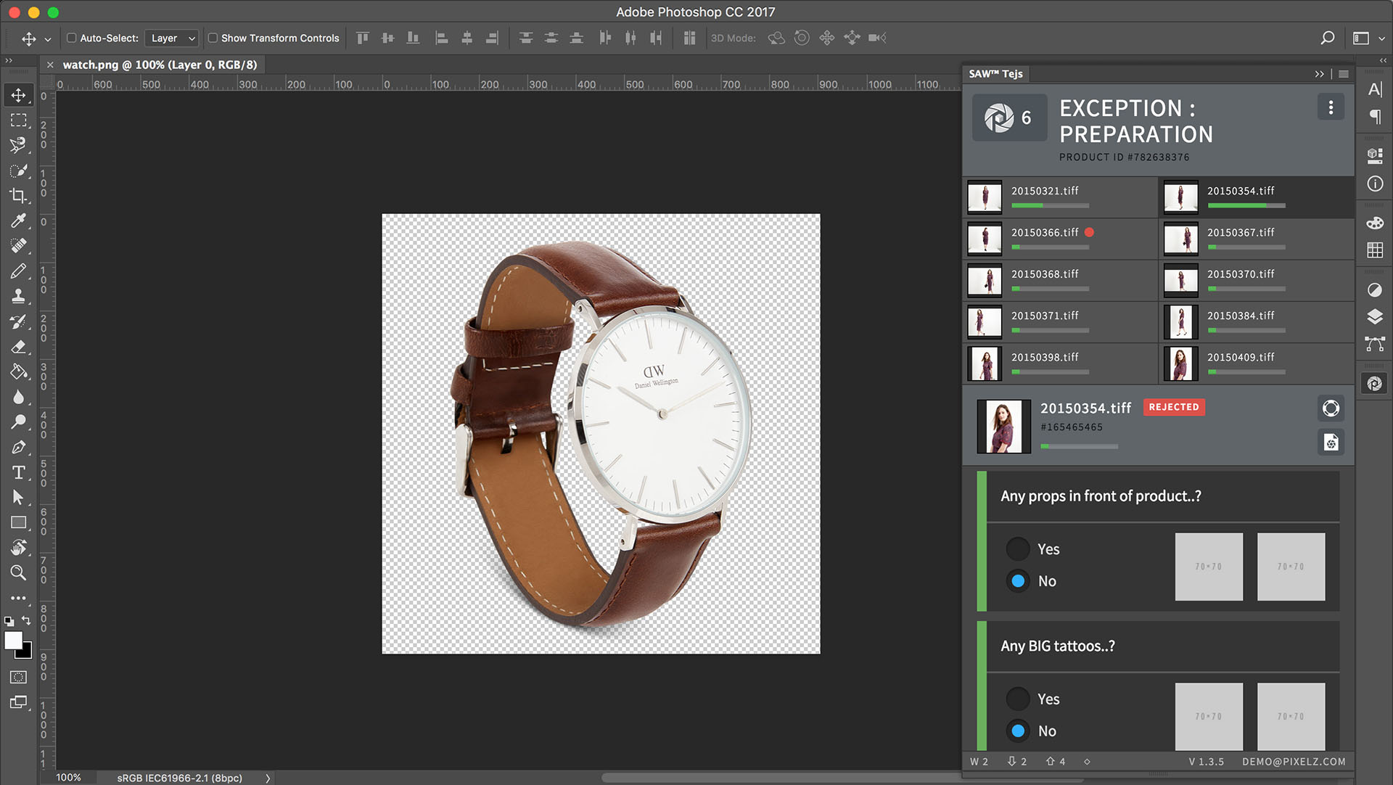Select Yes for BIG tattoos question
This screenshot has height=785, width=1393.
tap(1018, 699)
